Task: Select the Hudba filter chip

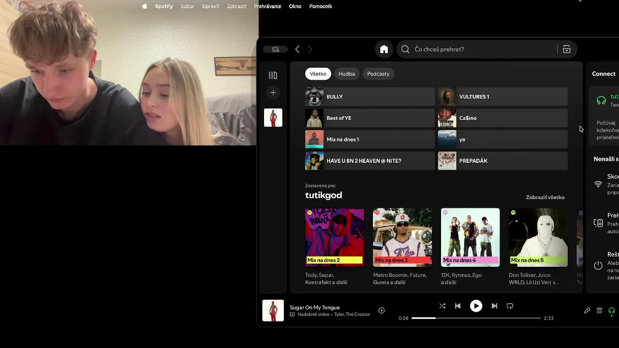Action: [x=347, y=74]
